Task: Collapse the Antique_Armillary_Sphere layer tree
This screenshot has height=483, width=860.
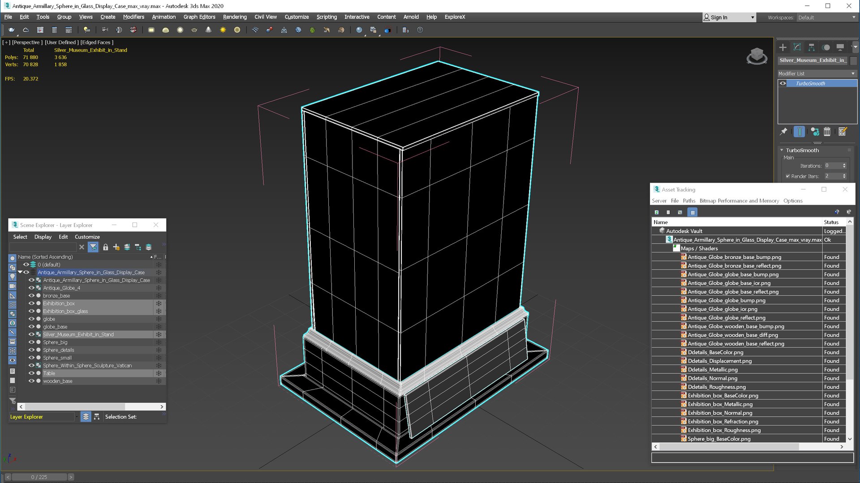Action: [20, 272]
